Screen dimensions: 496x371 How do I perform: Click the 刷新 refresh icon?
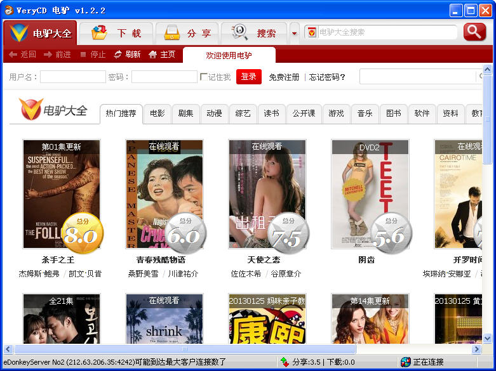coord(117,55)
